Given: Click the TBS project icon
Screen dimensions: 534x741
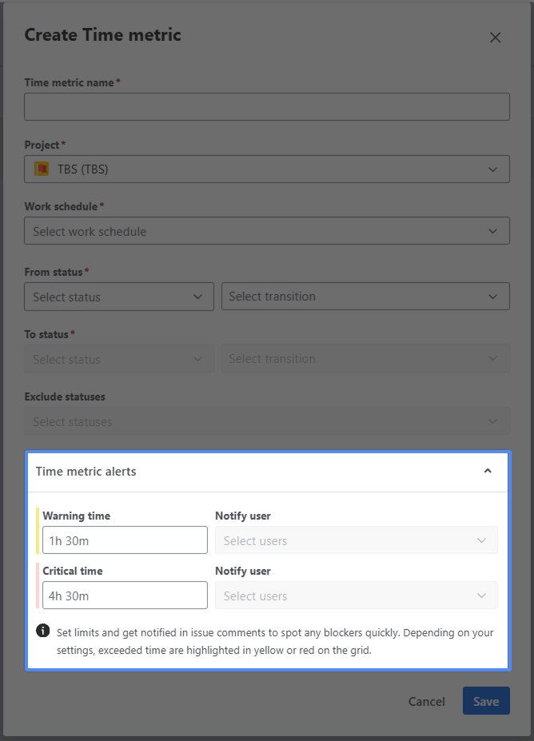Looking at the screenshot, I should [x=42, y=169].
